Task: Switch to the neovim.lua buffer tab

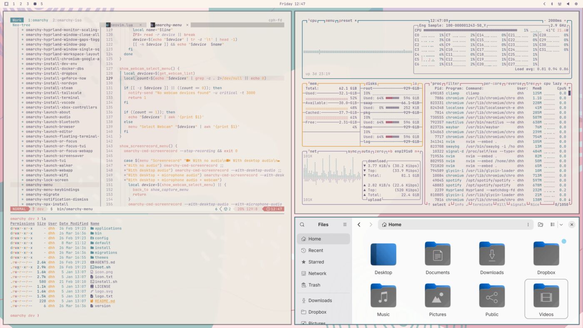Action: [122, 25]
